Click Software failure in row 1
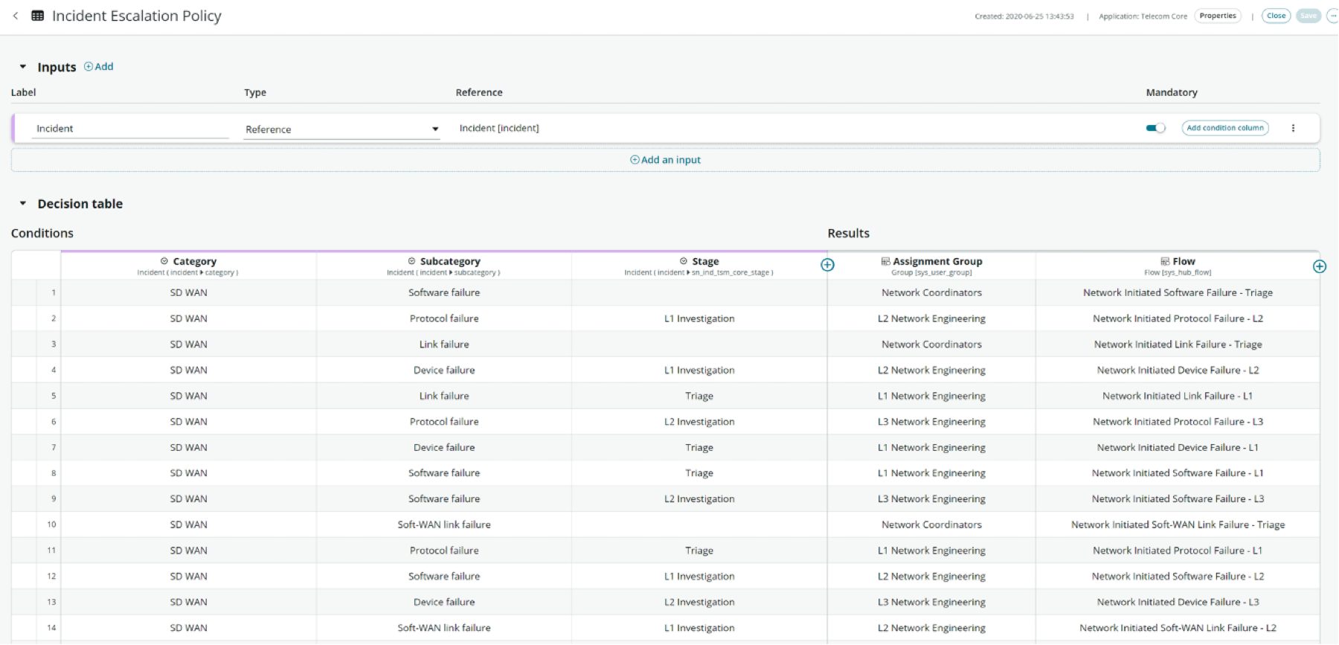1339x645 pixels. coord(444,293)
